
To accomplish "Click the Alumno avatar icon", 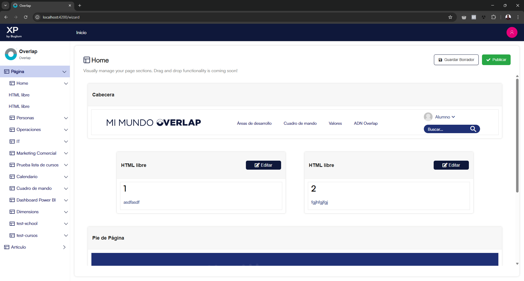I will pyautogui.click(x=428, y=117).
